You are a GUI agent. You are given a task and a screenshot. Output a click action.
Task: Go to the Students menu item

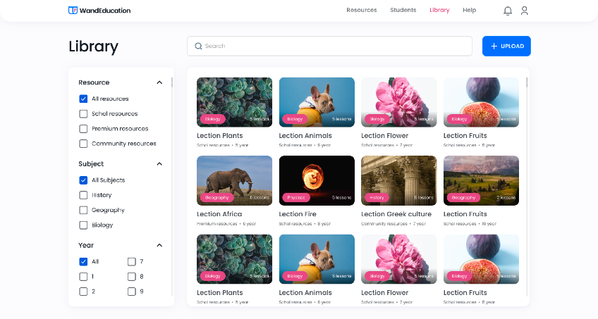403,11
